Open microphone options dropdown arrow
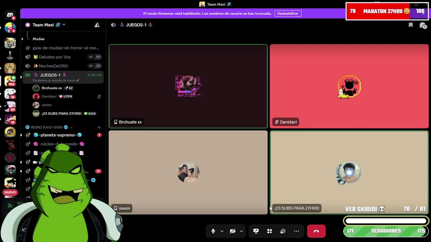 coord(222,231)
